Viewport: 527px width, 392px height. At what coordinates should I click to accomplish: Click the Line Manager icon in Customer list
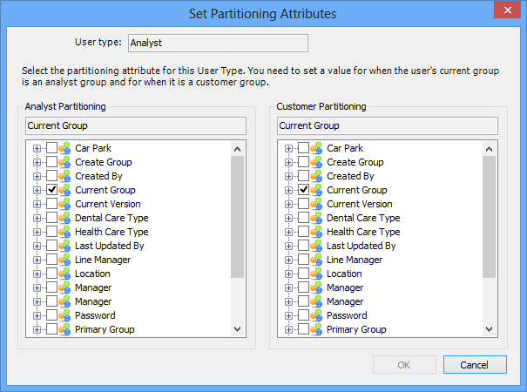coord(316,260)
